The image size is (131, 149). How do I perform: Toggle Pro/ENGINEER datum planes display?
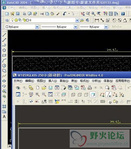102,95
